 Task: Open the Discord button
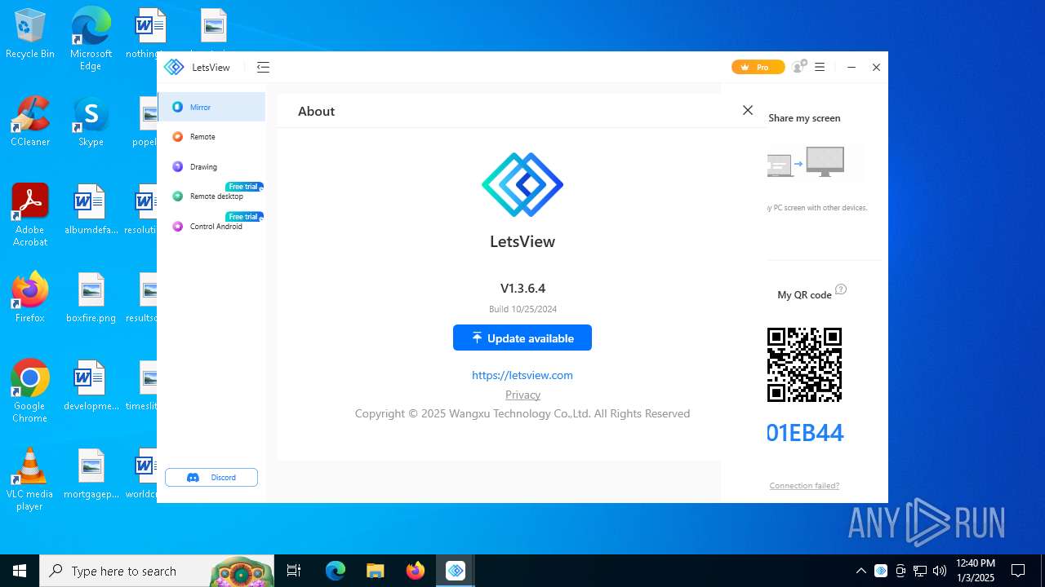tap(211, 478)
